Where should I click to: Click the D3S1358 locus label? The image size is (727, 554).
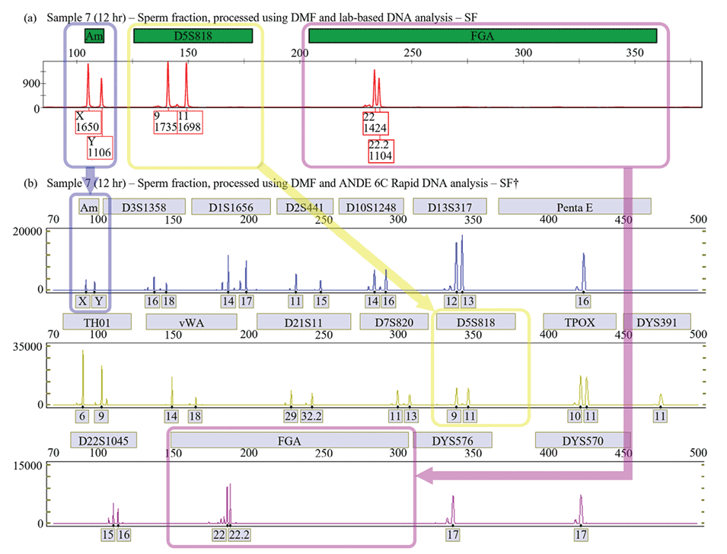[144, 206]
